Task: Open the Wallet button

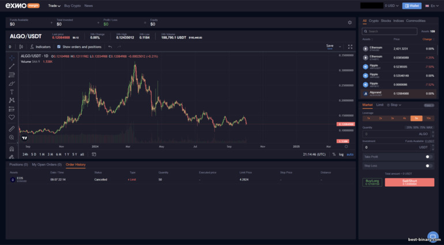Action: pyautogui.click(x=412, y=6)
